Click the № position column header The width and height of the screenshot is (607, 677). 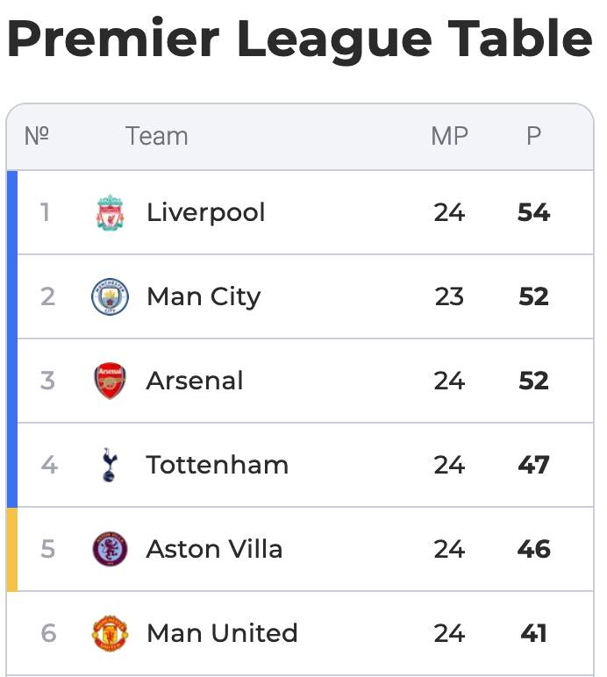click(36, 136)
